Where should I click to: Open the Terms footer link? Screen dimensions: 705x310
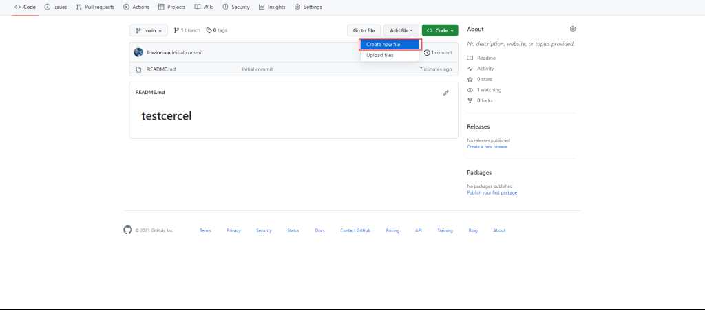tap(205, 230)
